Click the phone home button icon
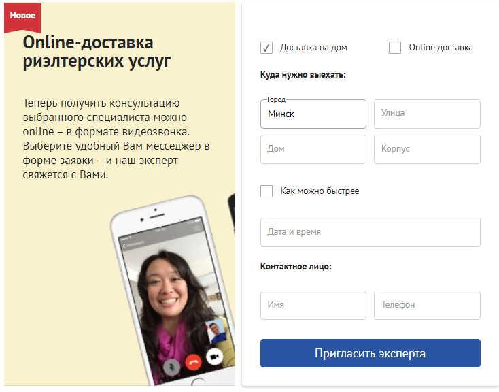Screen dimensions: 499x392 pos(198,382)
